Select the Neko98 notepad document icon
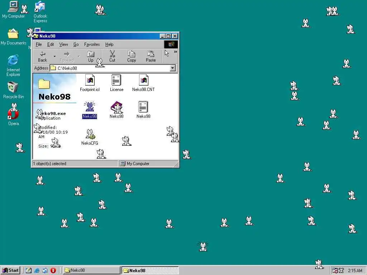 coord(143,110)
